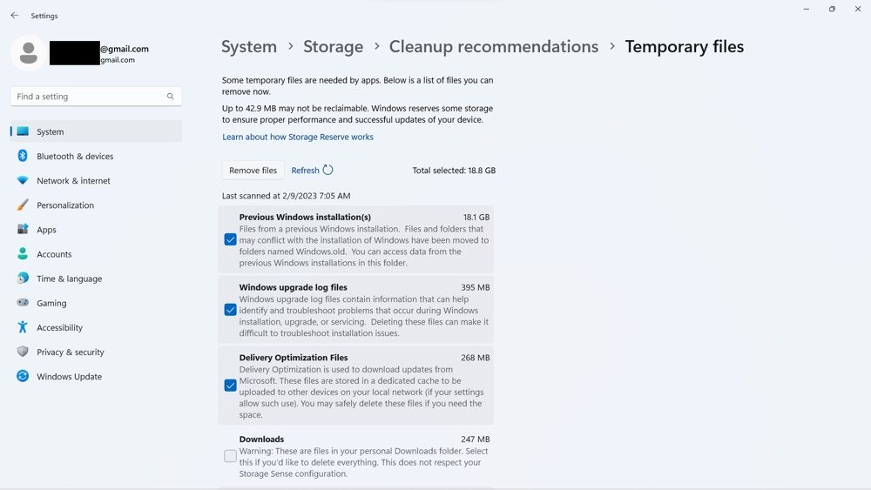Click the Refresh circular arrow
871x490 pixels.
coord(327,171)
